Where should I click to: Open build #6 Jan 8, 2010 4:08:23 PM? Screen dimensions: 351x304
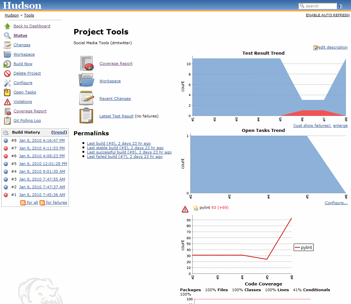coord(42,156)
